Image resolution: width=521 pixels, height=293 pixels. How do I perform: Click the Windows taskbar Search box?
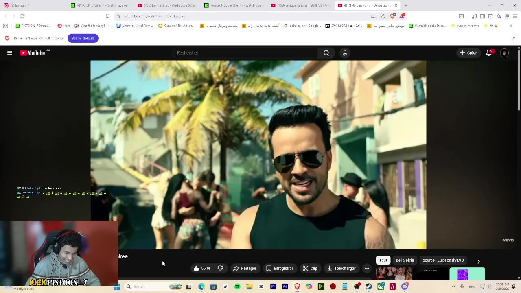click(x=154, y=286)
